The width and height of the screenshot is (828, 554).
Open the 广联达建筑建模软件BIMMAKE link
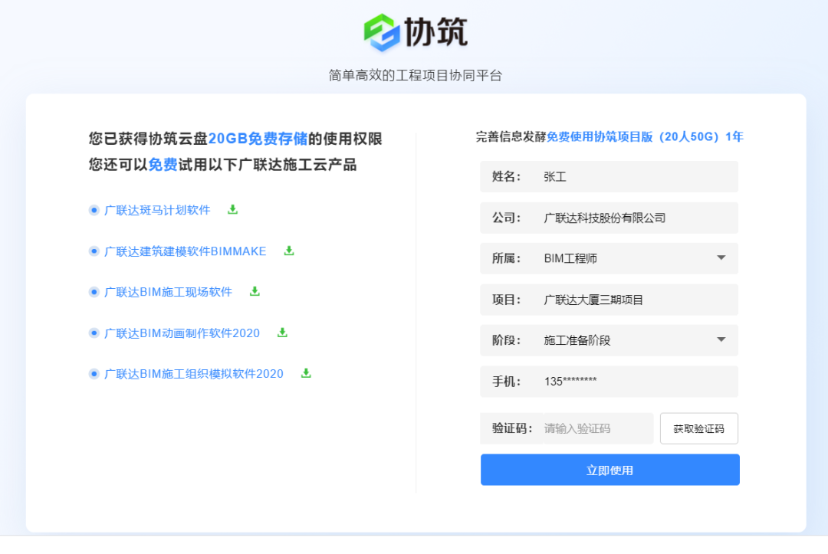186,251
